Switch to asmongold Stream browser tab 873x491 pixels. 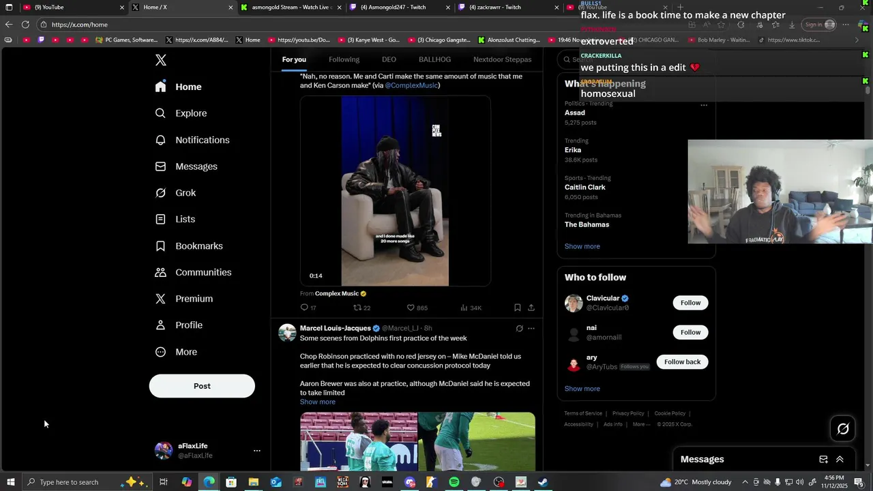[291, 7]
